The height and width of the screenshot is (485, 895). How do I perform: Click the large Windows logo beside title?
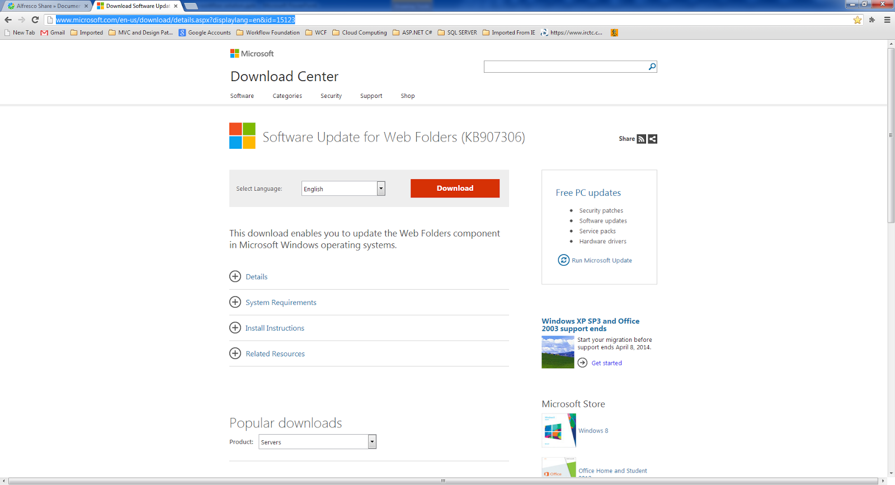(242, 136)
